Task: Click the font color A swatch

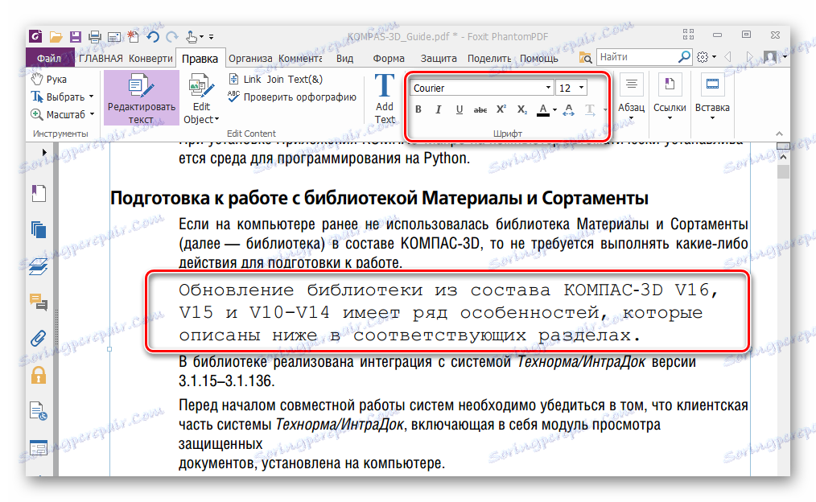Action: pos(542,109)
